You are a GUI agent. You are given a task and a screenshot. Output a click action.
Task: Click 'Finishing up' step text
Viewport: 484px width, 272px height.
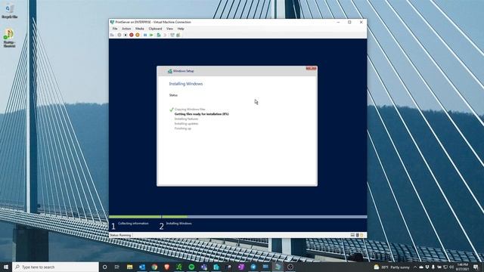[x=183, y=128]
